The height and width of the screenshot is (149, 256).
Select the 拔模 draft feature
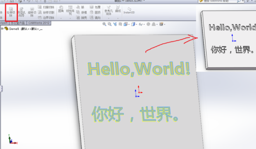coord(81,12)
